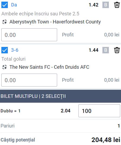This screenshot has height=145, width=121.
Task: Edit the Dublu stake field showing 100
Action: pos(99,111)
